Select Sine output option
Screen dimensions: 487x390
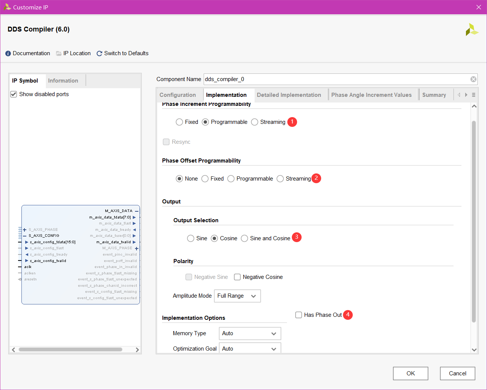191,238
